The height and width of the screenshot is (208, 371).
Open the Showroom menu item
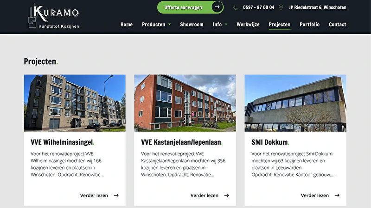pos(192,24)
